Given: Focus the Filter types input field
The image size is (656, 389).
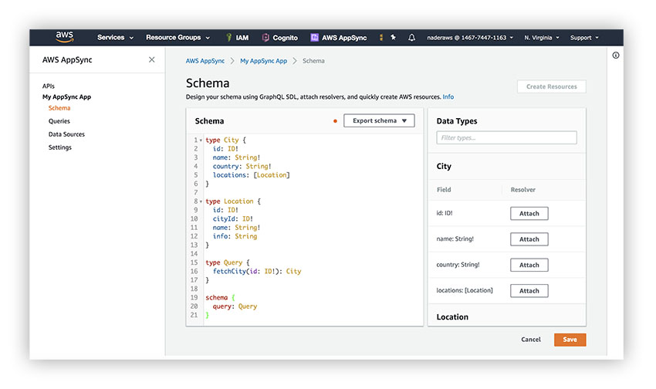Looking at the screenshot, I should click(506, 137).
